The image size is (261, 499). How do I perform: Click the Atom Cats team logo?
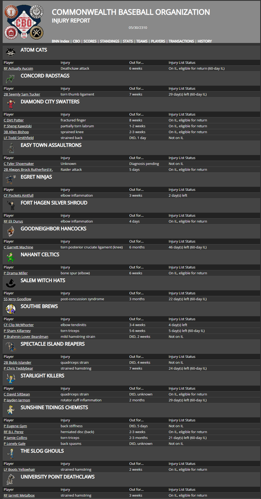click(x=11, y=52)
